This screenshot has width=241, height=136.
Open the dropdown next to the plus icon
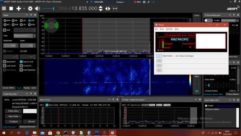click(x=24, y=8)
